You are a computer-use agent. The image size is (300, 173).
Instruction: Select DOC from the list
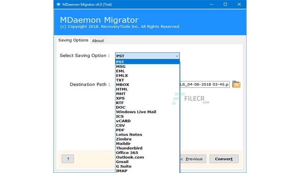tap(147, 108)
